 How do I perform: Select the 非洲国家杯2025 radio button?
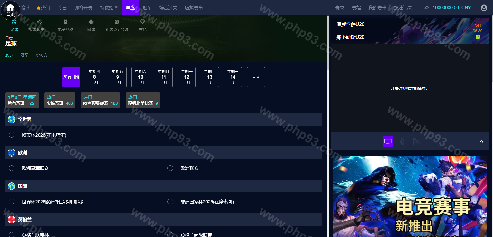point(170,202)
